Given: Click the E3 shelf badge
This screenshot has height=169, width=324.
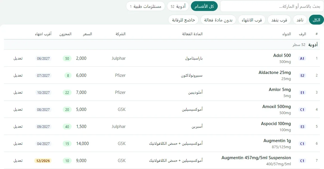Looking at the screenshot, I should (302, 127).
